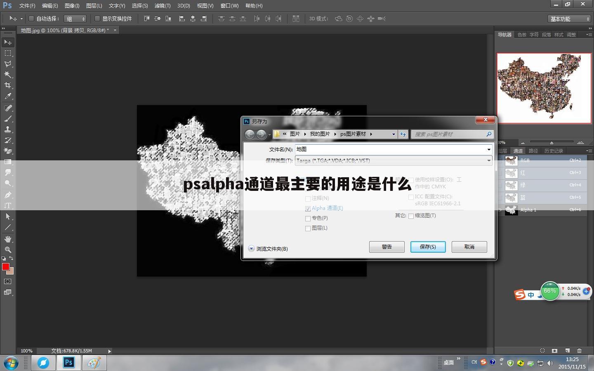
Task: Open the 滤镜(T) menu
Action: [x=163, y=5]
